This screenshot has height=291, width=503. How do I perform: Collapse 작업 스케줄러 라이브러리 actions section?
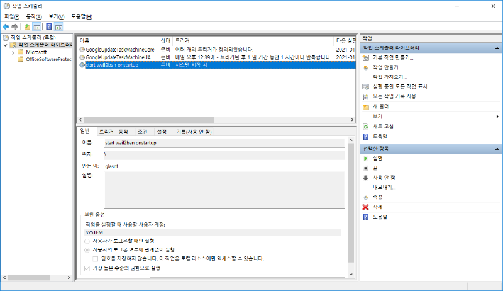[495, 48]
